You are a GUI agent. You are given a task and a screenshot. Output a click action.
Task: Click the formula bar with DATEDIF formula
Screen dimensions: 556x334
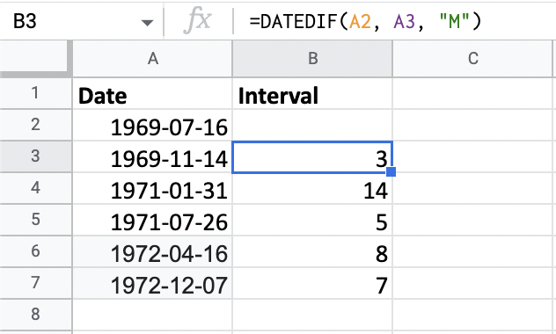[x=394, y=21]
